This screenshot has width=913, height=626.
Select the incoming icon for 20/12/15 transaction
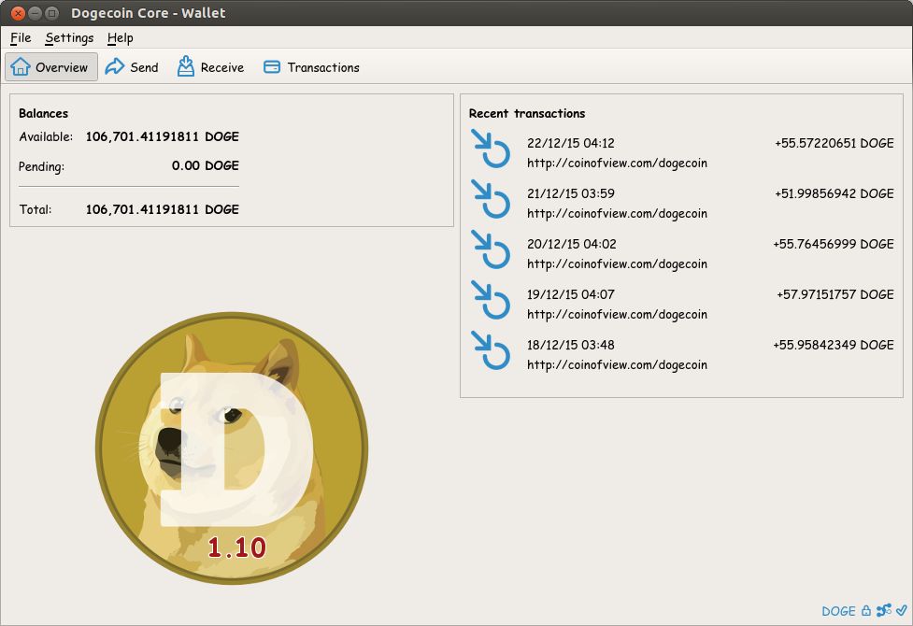click(491, 249)
